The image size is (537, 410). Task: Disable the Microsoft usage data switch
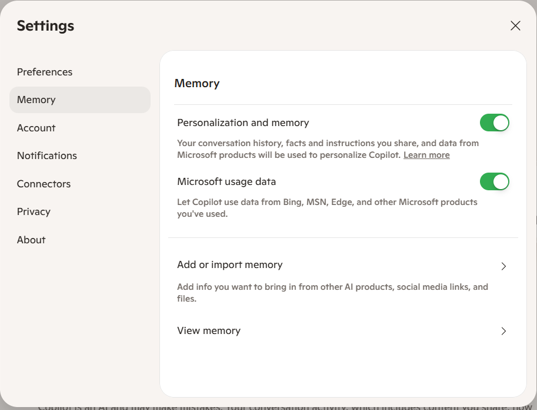coord(494,181)
